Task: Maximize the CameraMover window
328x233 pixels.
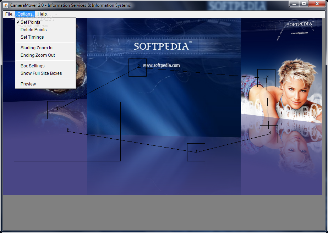Action: 304,4
